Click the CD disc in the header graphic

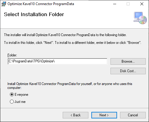pyautogui.click(x=143, y=20)
